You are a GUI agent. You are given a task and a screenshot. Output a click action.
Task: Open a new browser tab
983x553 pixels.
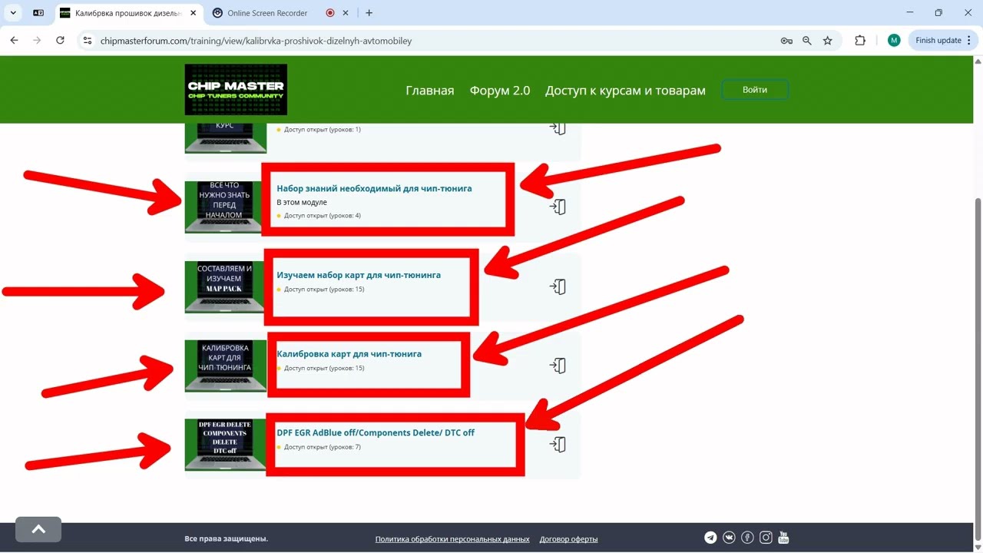point(369,13)
